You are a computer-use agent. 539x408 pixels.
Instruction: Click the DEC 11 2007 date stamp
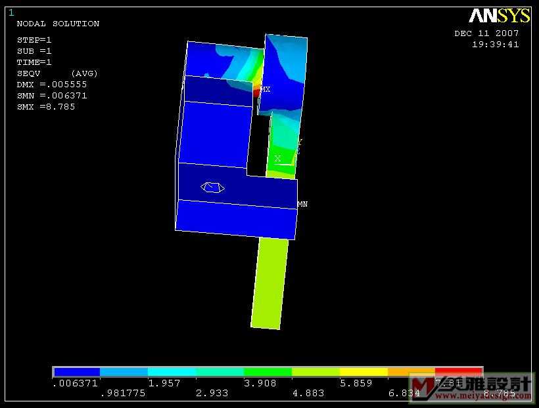point(486,33)
